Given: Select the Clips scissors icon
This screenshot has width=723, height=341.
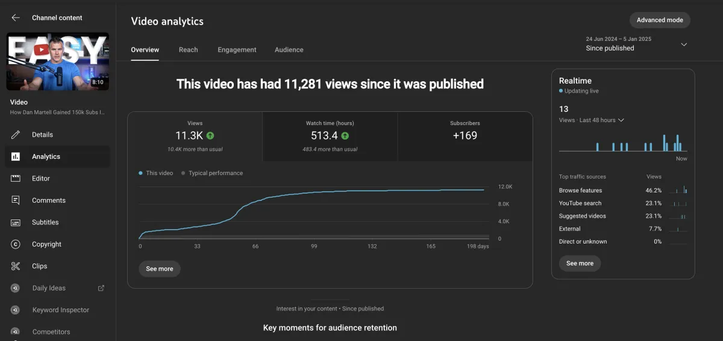Looking at the screenshot, I should pyautogui.click(x=16, y=266).
